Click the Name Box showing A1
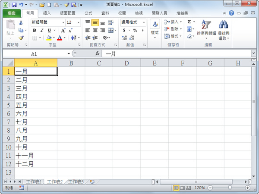Screen dimensions: 259x194 point(34,53)
